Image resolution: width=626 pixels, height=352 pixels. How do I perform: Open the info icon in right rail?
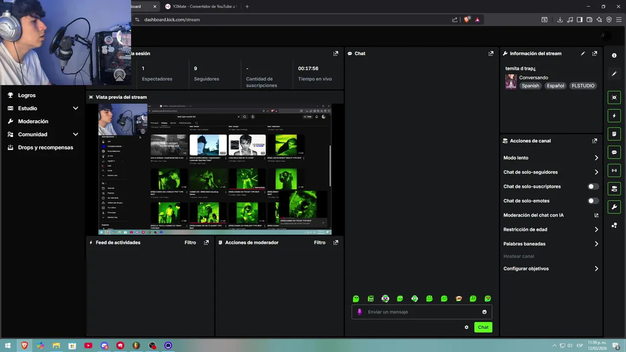[x=614, y=56]
